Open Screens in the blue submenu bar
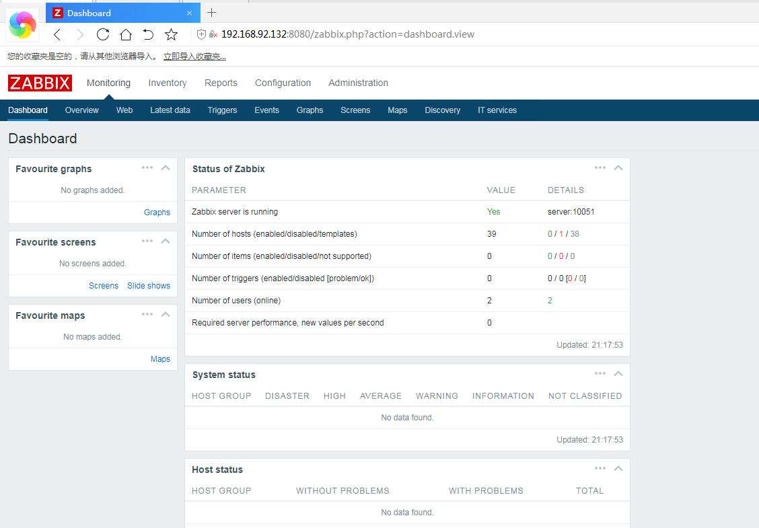 (x=355, y=110)
